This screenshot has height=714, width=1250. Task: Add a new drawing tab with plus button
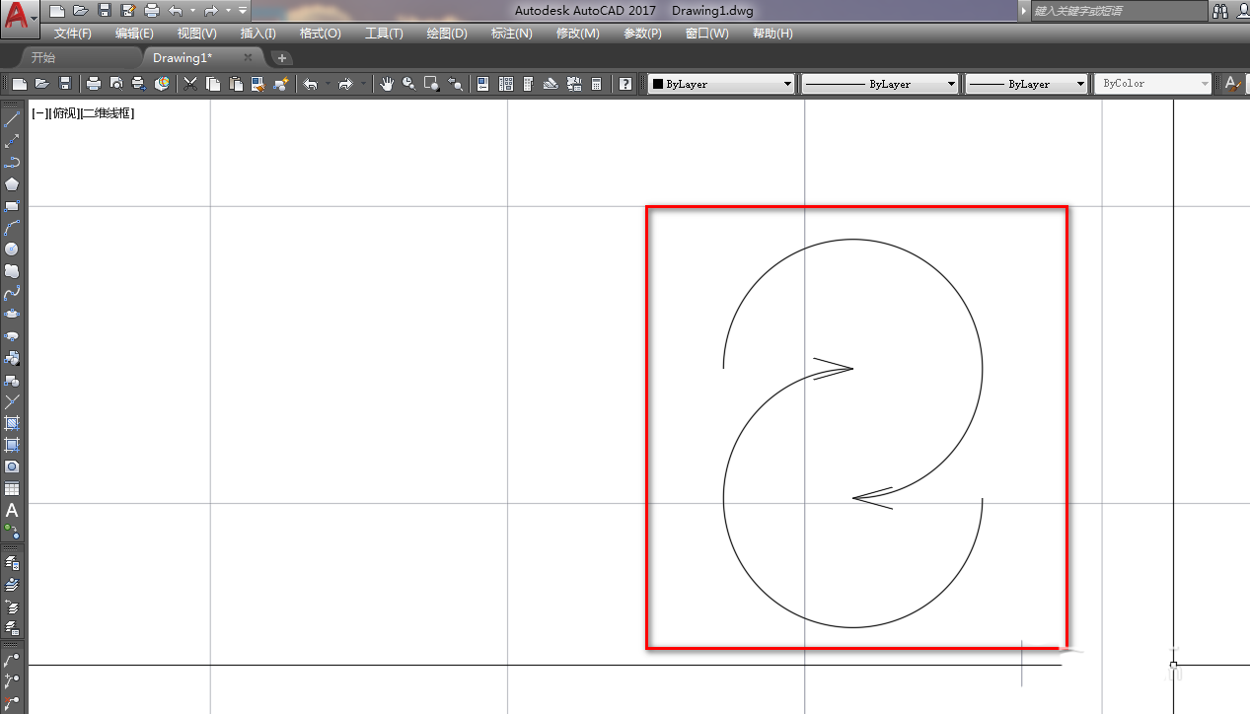click(x=282, y=58)
